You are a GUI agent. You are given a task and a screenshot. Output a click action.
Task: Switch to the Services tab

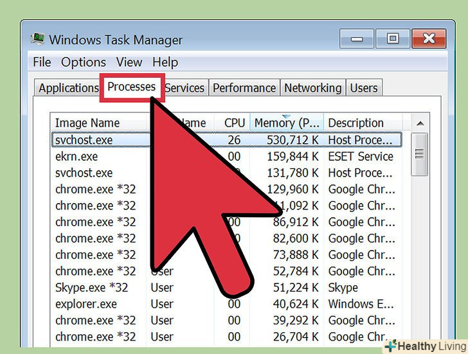point(184,88)
